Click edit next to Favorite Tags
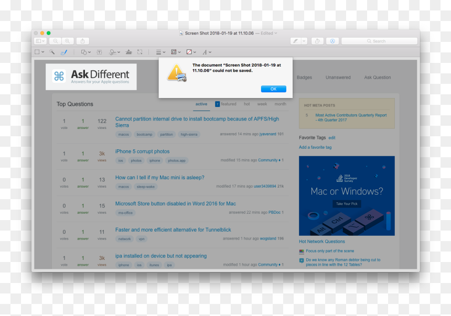Image resolution: width=451 pixels, height=316 pixels. 332,138
